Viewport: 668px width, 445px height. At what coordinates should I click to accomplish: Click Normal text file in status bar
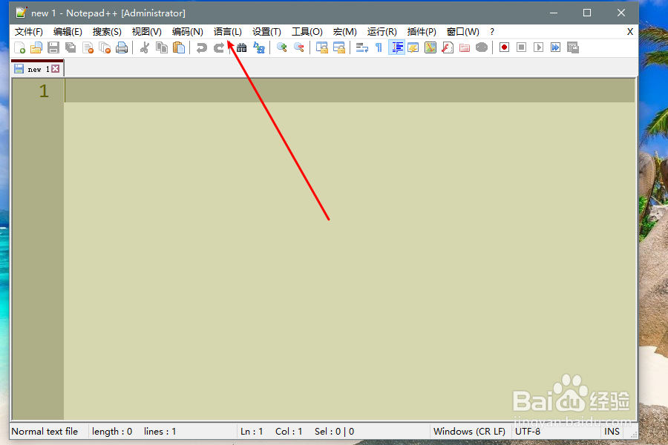[45, 432]
